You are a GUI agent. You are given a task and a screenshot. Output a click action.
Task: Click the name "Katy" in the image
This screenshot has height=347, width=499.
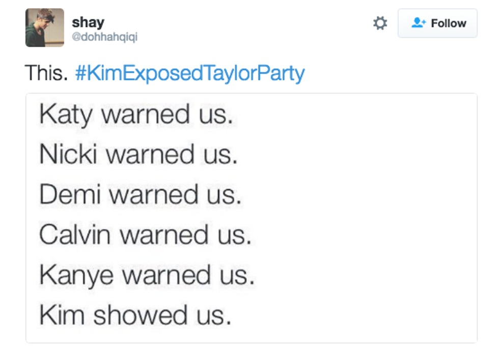pyautogui.click(x=66, y=115)
